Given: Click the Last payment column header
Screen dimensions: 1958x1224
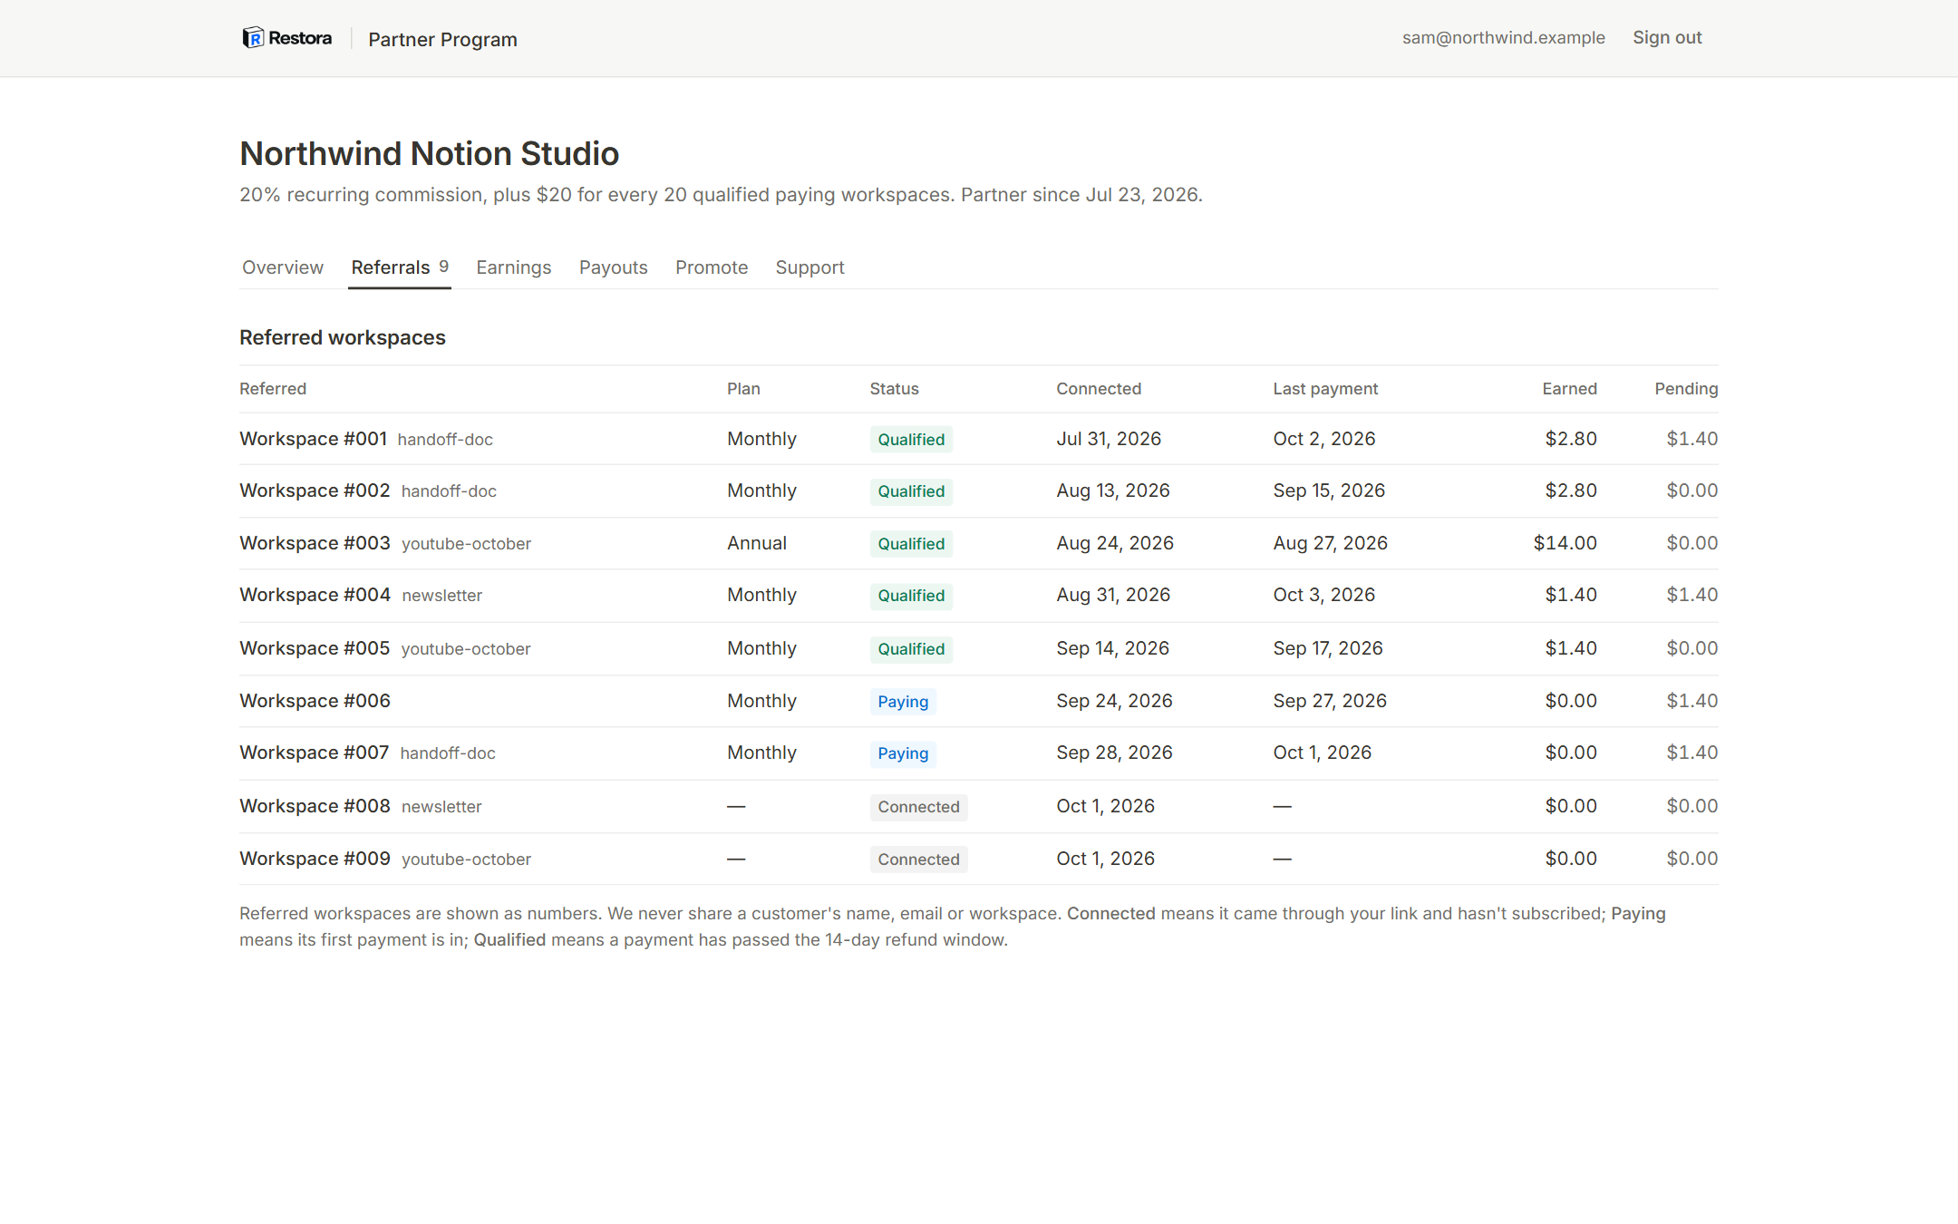Looking at the screenshot, I should point(1325,389).
